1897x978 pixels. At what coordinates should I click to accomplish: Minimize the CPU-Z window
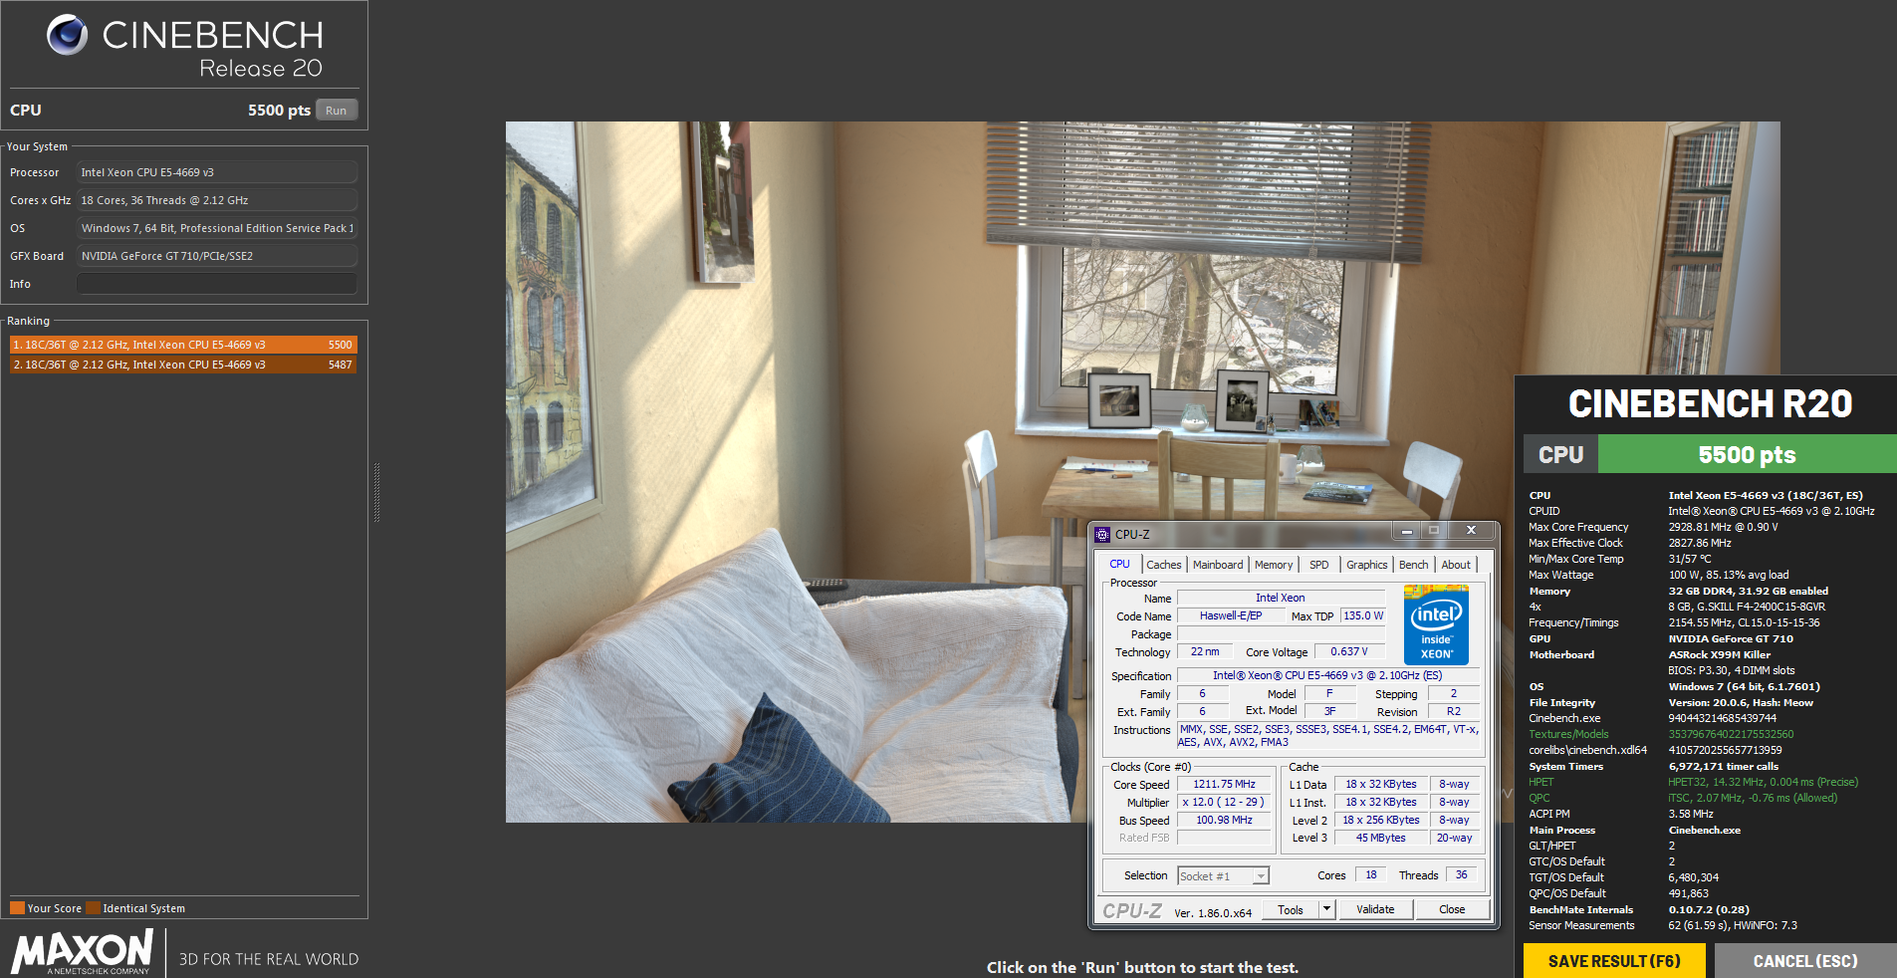pos(1406,531)
